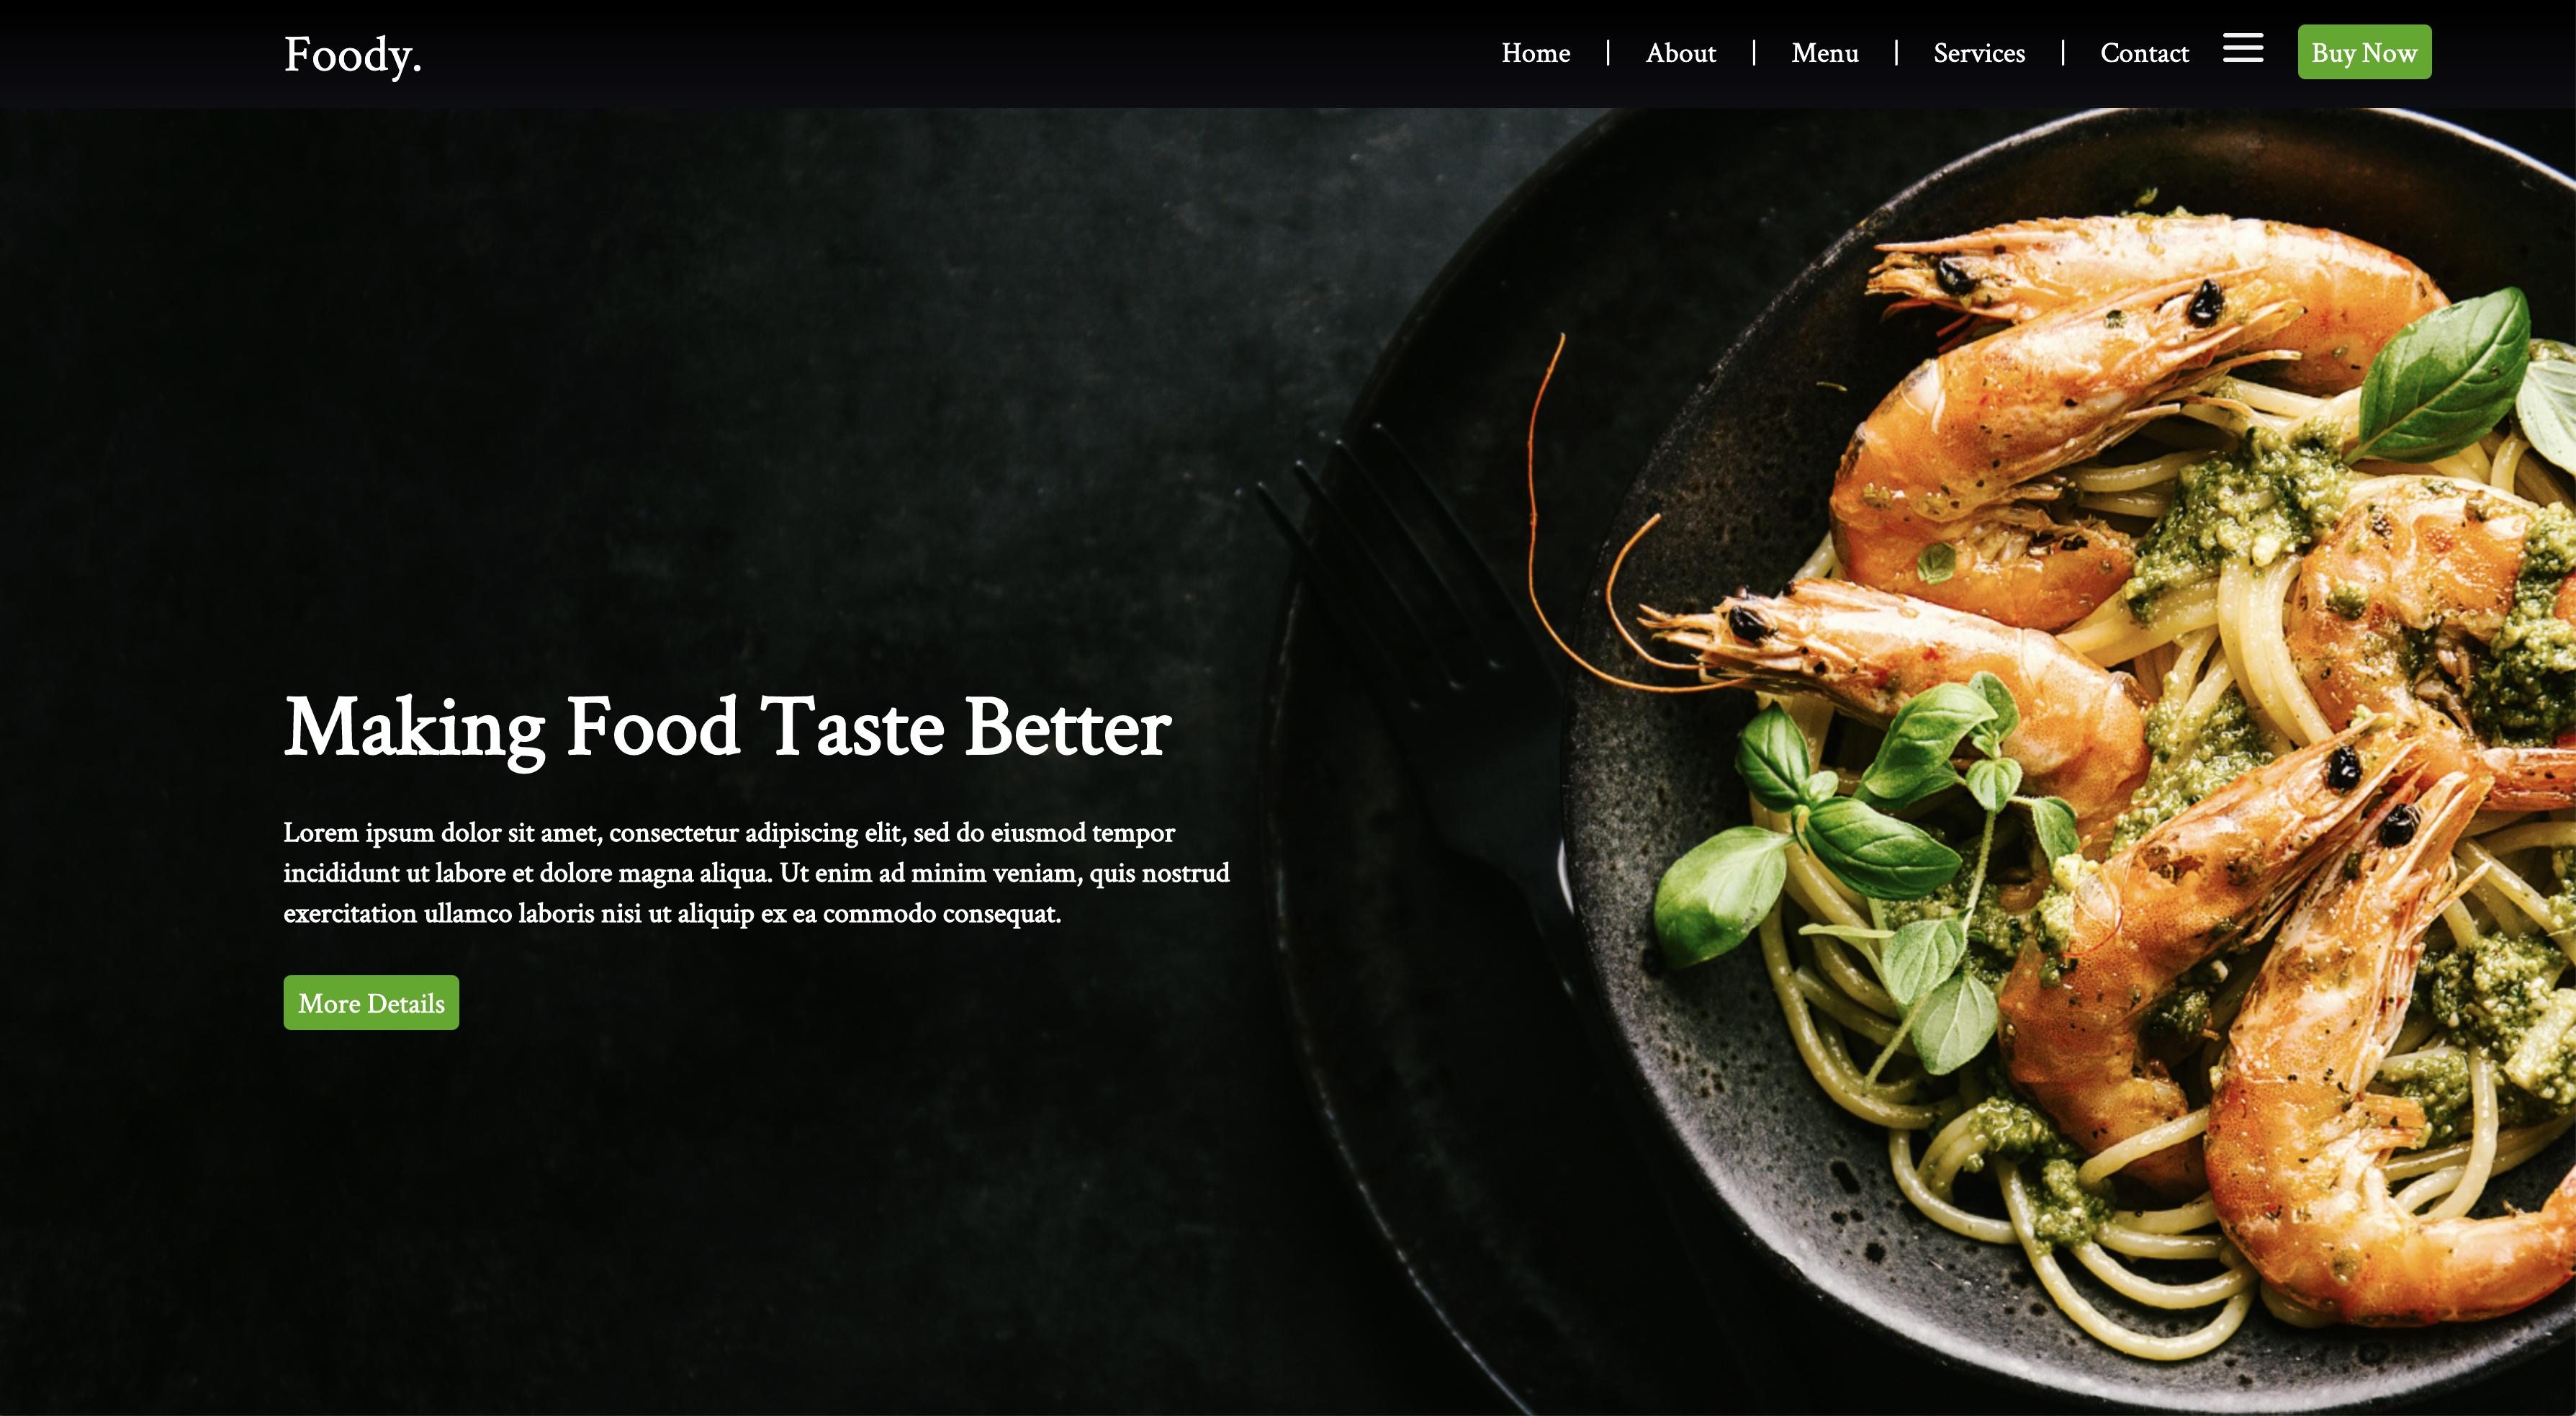Image resolution: width=2576 pixels, height=1416 pixels.
Task: Click the word consequat ending the paragraph
Action: [1001, 914]
